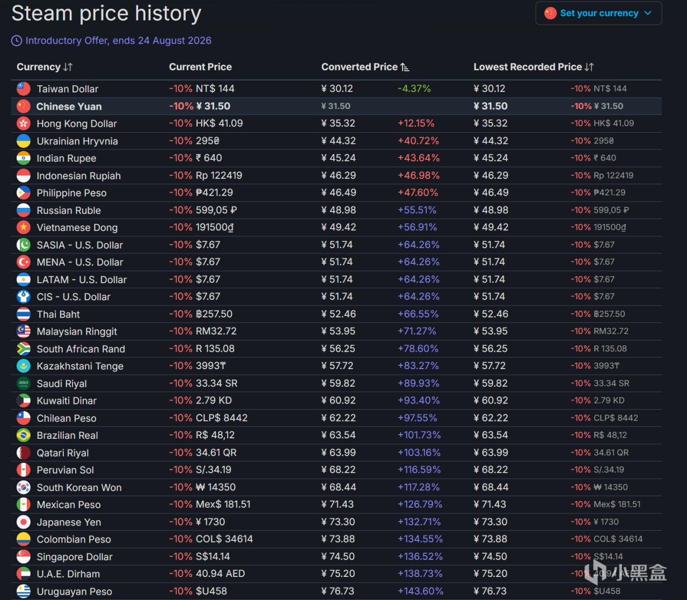Sort by Converted Price column header
687x600 pixels.
(365, 67)
